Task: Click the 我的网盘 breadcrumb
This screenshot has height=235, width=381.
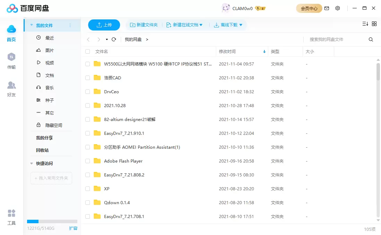Action: [133, 39]
